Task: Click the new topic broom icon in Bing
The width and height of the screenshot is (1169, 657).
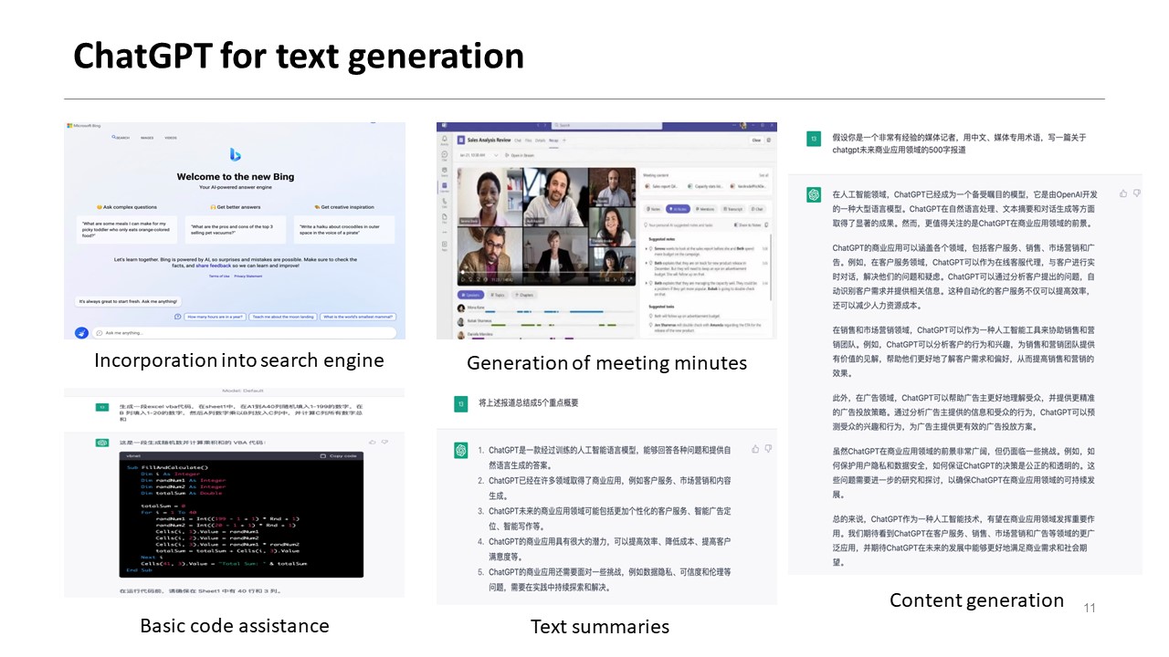Action: (81, 332)
